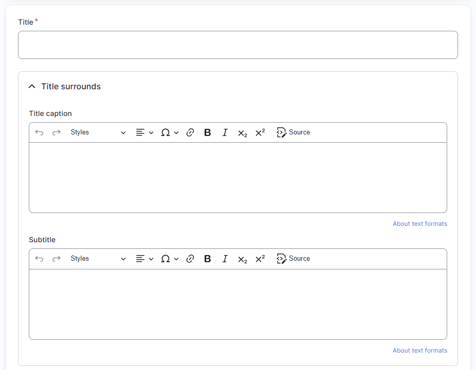
Task: Apply superscript in Subtitle editor
Action: click(260, 259)
